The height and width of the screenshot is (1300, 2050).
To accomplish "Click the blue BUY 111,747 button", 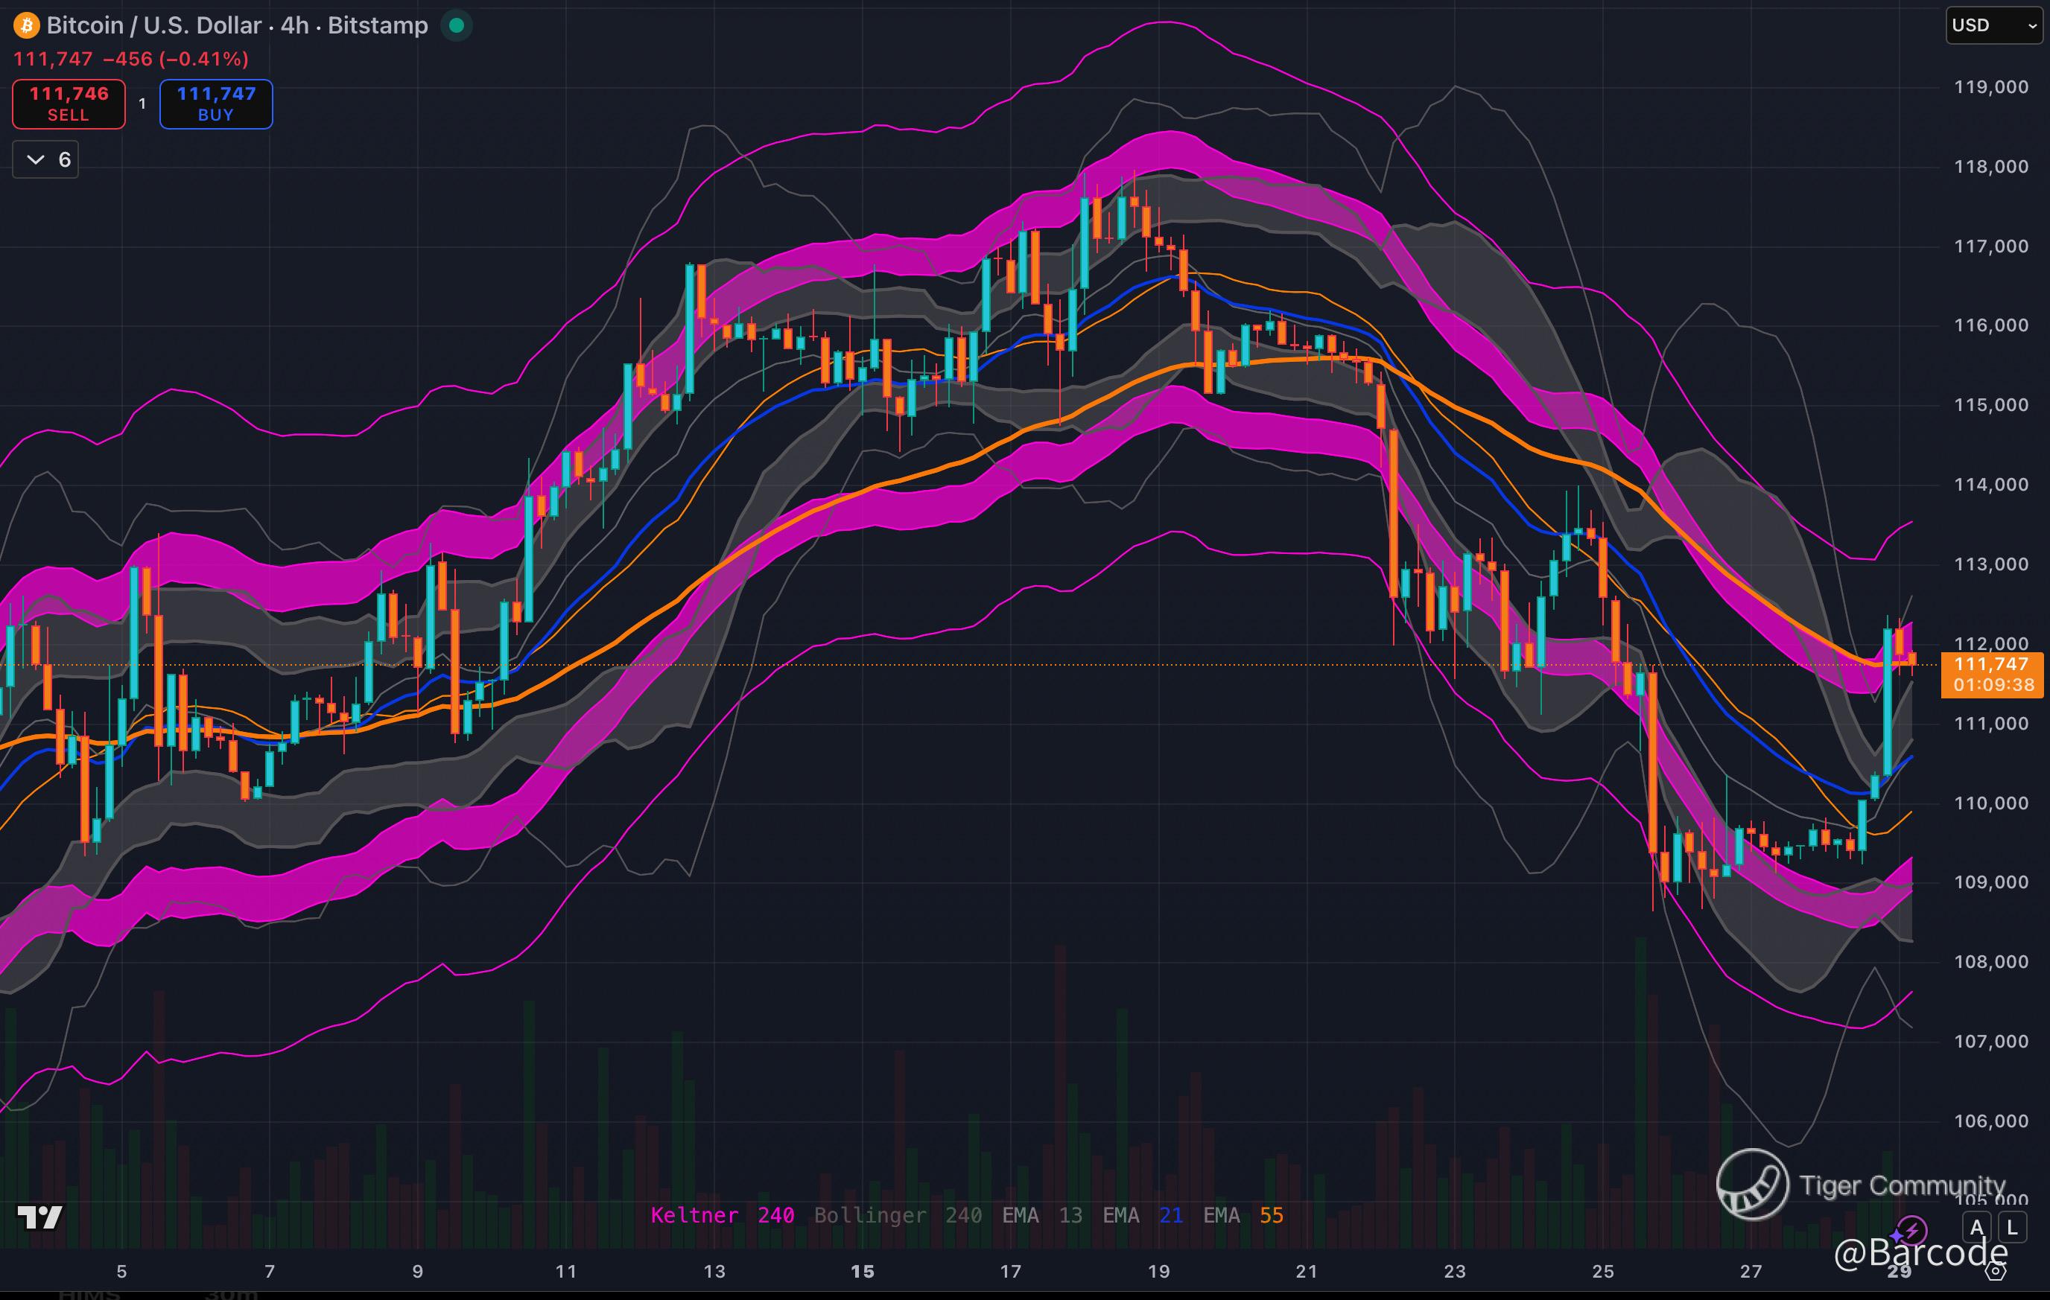I will tap(216, 103).
